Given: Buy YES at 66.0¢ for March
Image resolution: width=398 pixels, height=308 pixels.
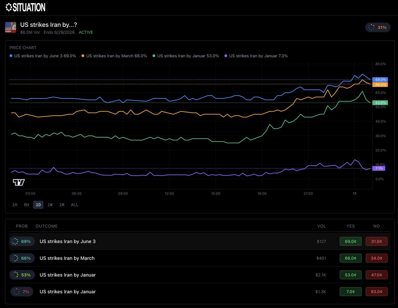Looking at the screenshot, I should coord(351,258).
